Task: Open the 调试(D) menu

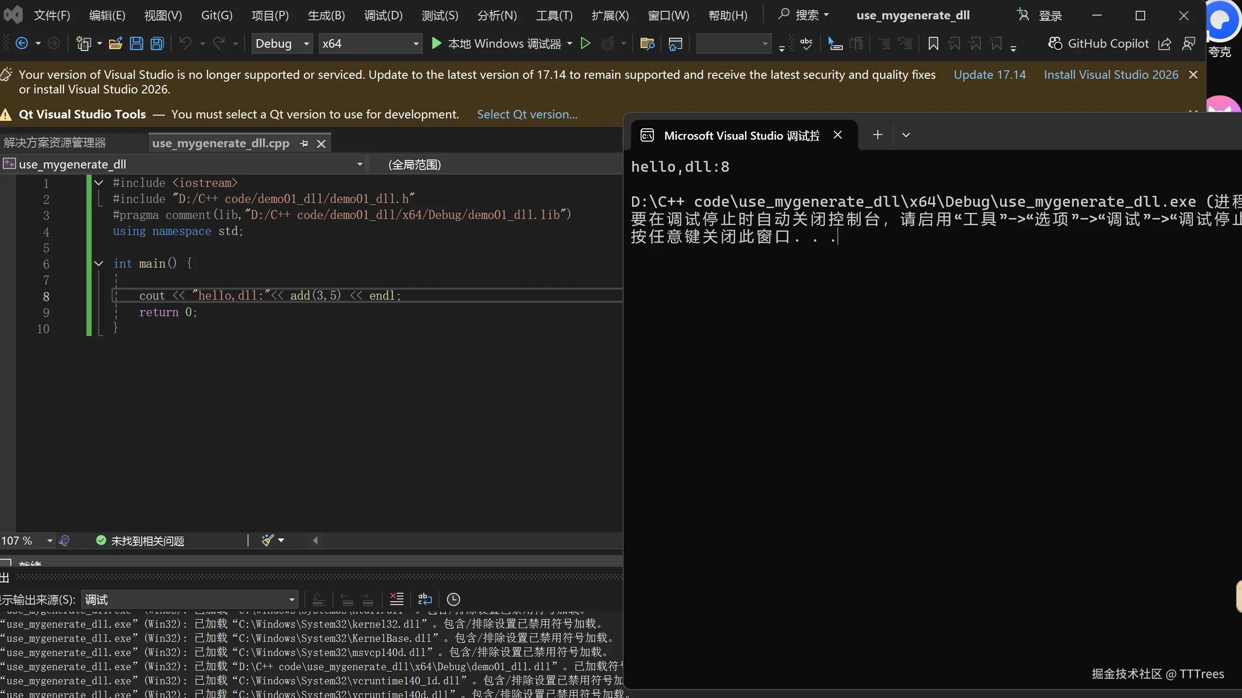Action: point(383,16)
